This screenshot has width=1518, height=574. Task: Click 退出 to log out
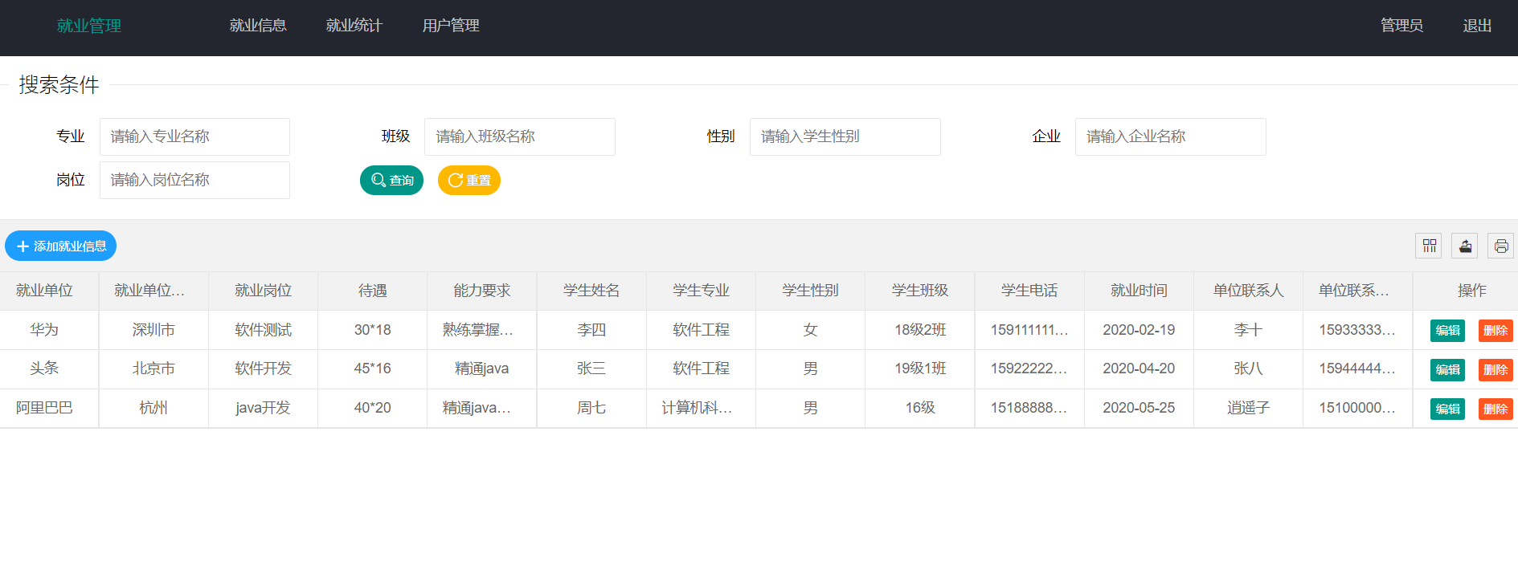1477,26
